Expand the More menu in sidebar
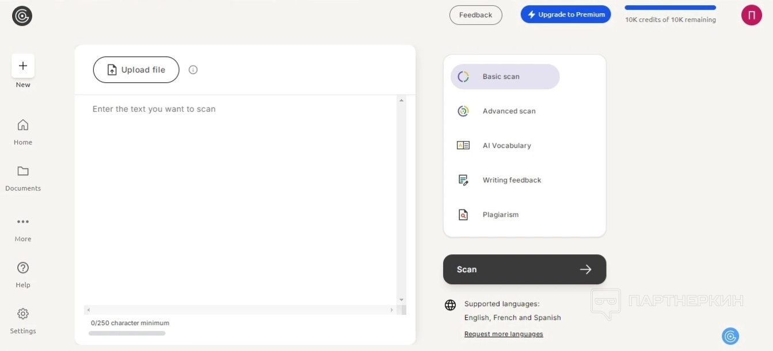Viewport: 773px width, 351px height. (x=23, y=222)
